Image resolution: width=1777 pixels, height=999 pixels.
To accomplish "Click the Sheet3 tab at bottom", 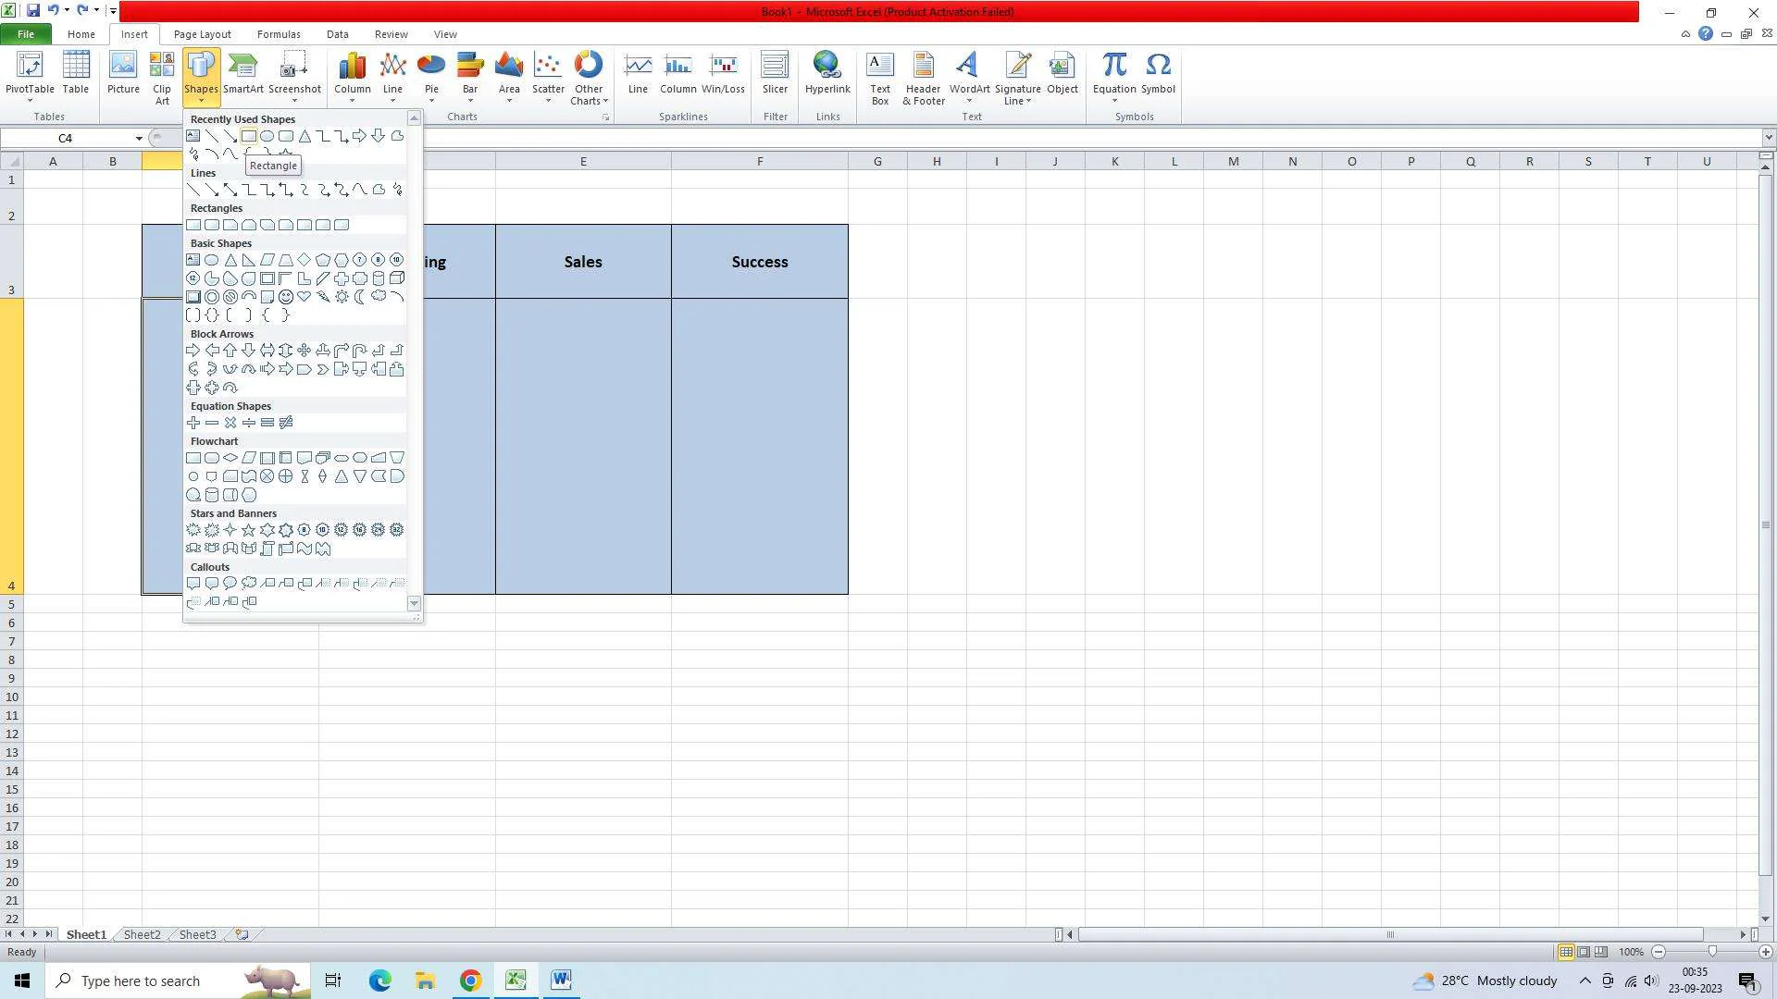I will (x=196, y=934).
